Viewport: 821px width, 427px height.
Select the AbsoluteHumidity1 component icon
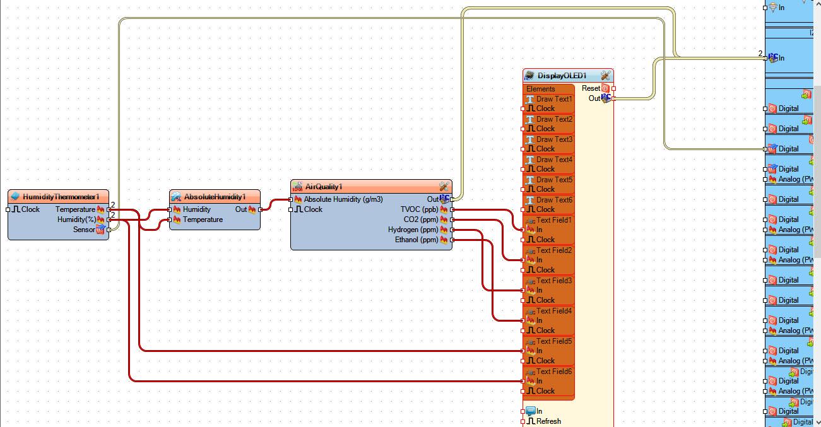[177, 197]
